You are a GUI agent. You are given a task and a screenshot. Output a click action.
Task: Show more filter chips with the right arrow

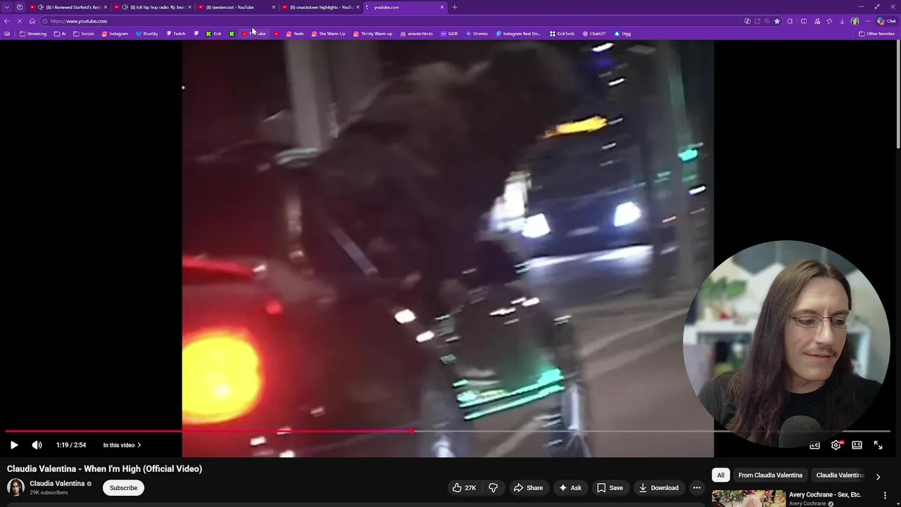878,477
